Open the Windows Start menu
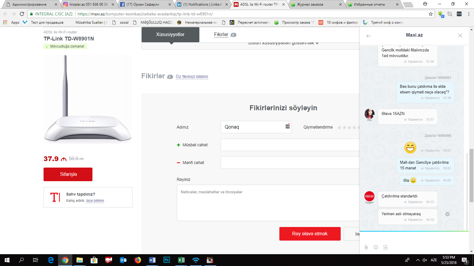 tap(7, 260)
